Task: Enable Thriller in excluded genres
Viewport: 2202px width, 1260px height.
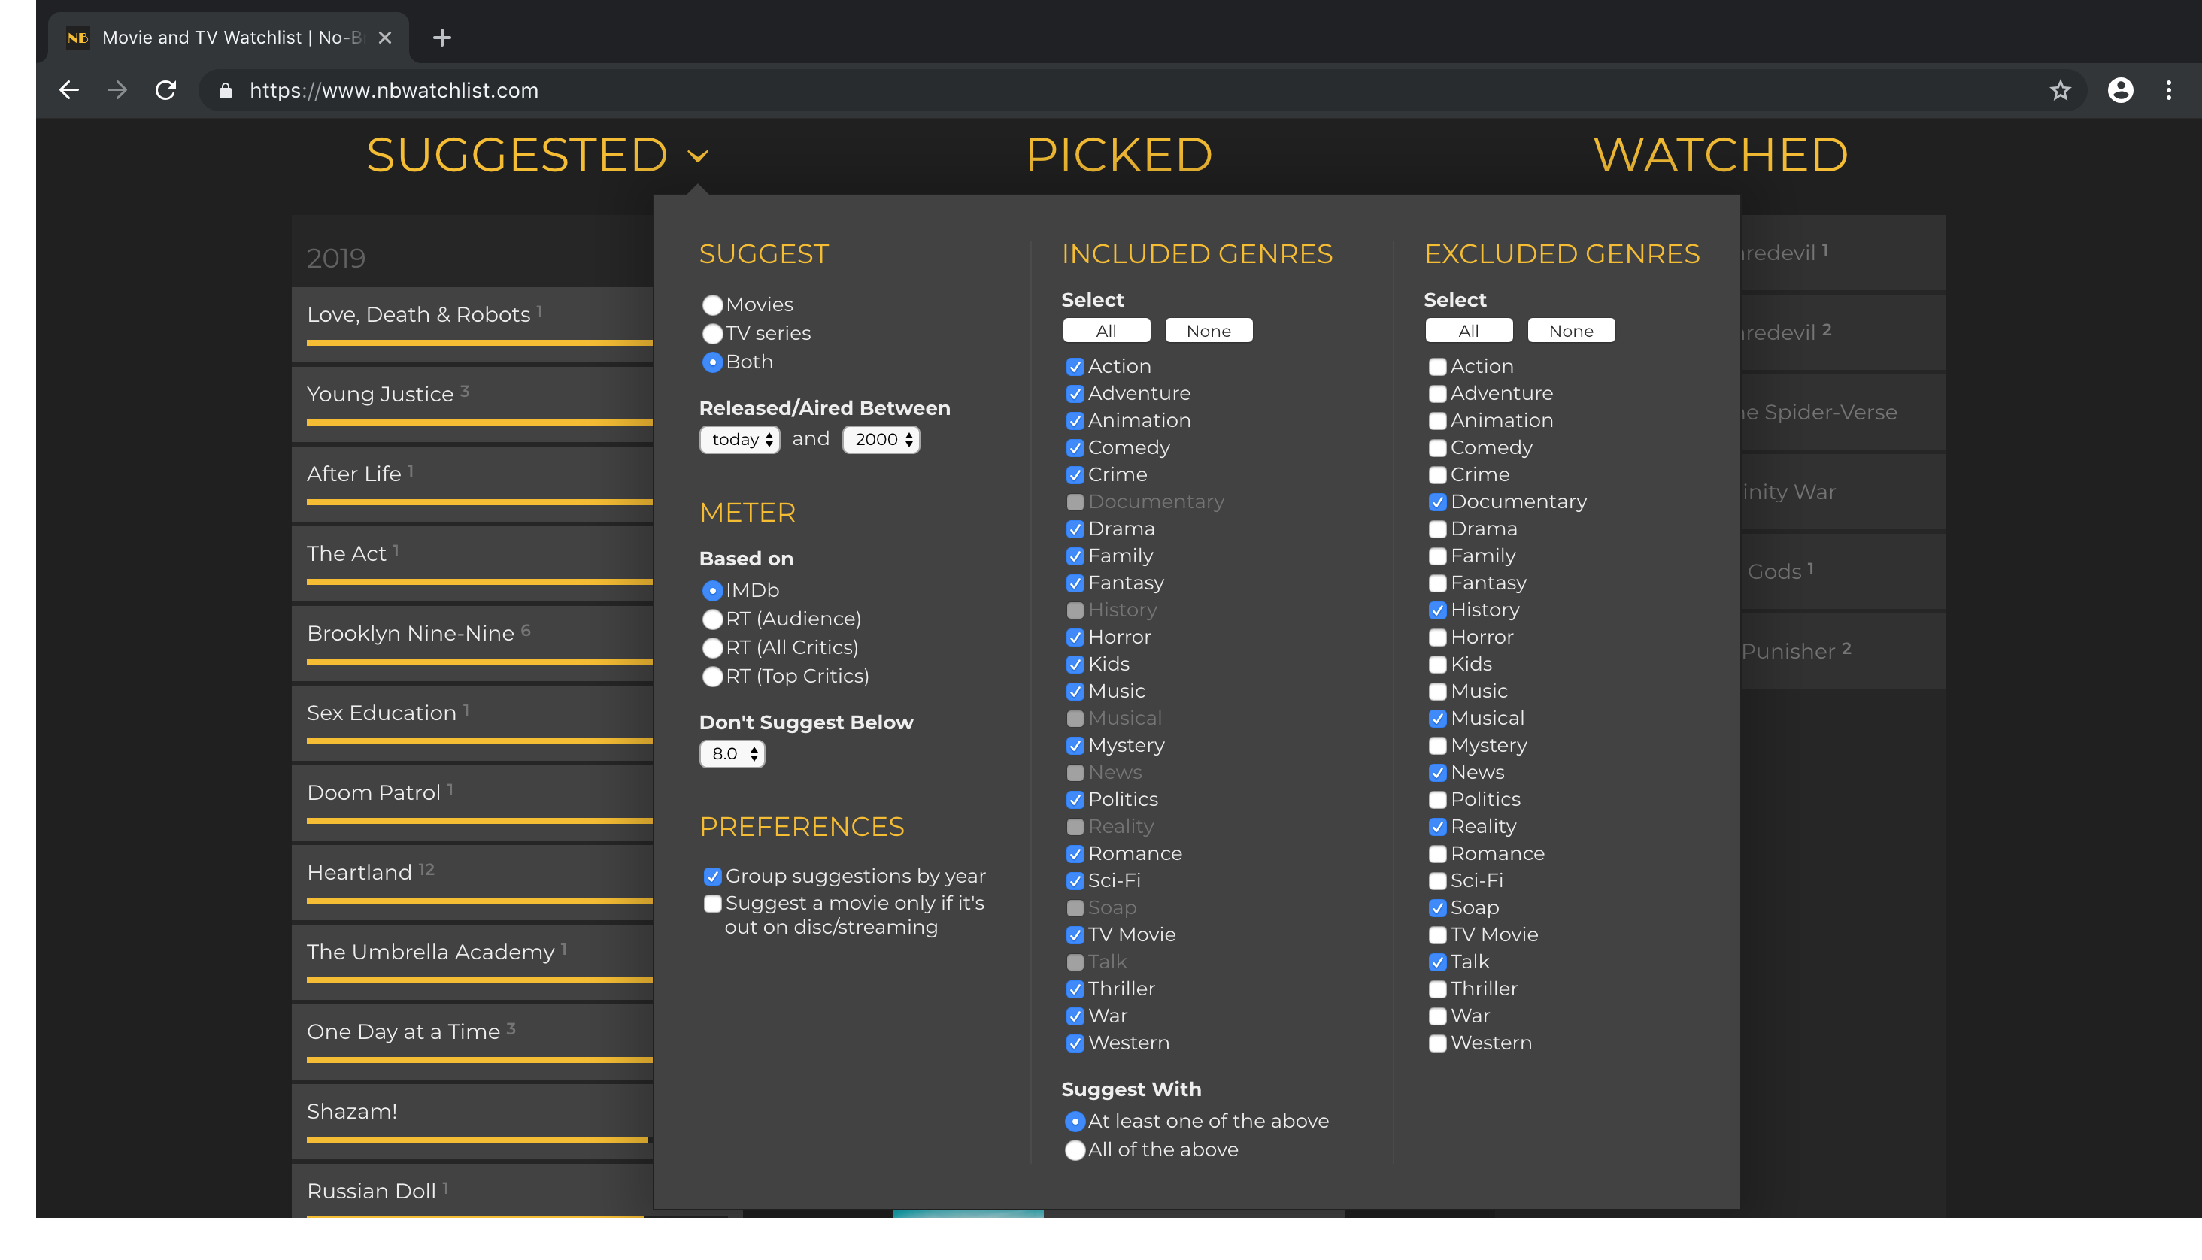Action: click(x=1439, y=989)
